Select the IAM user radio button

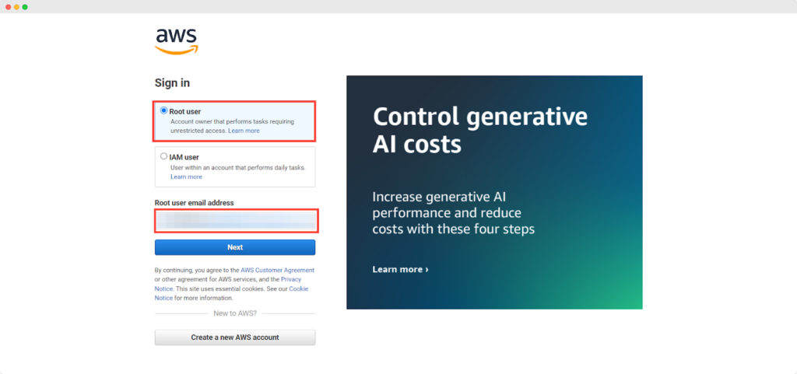[163, 156]
